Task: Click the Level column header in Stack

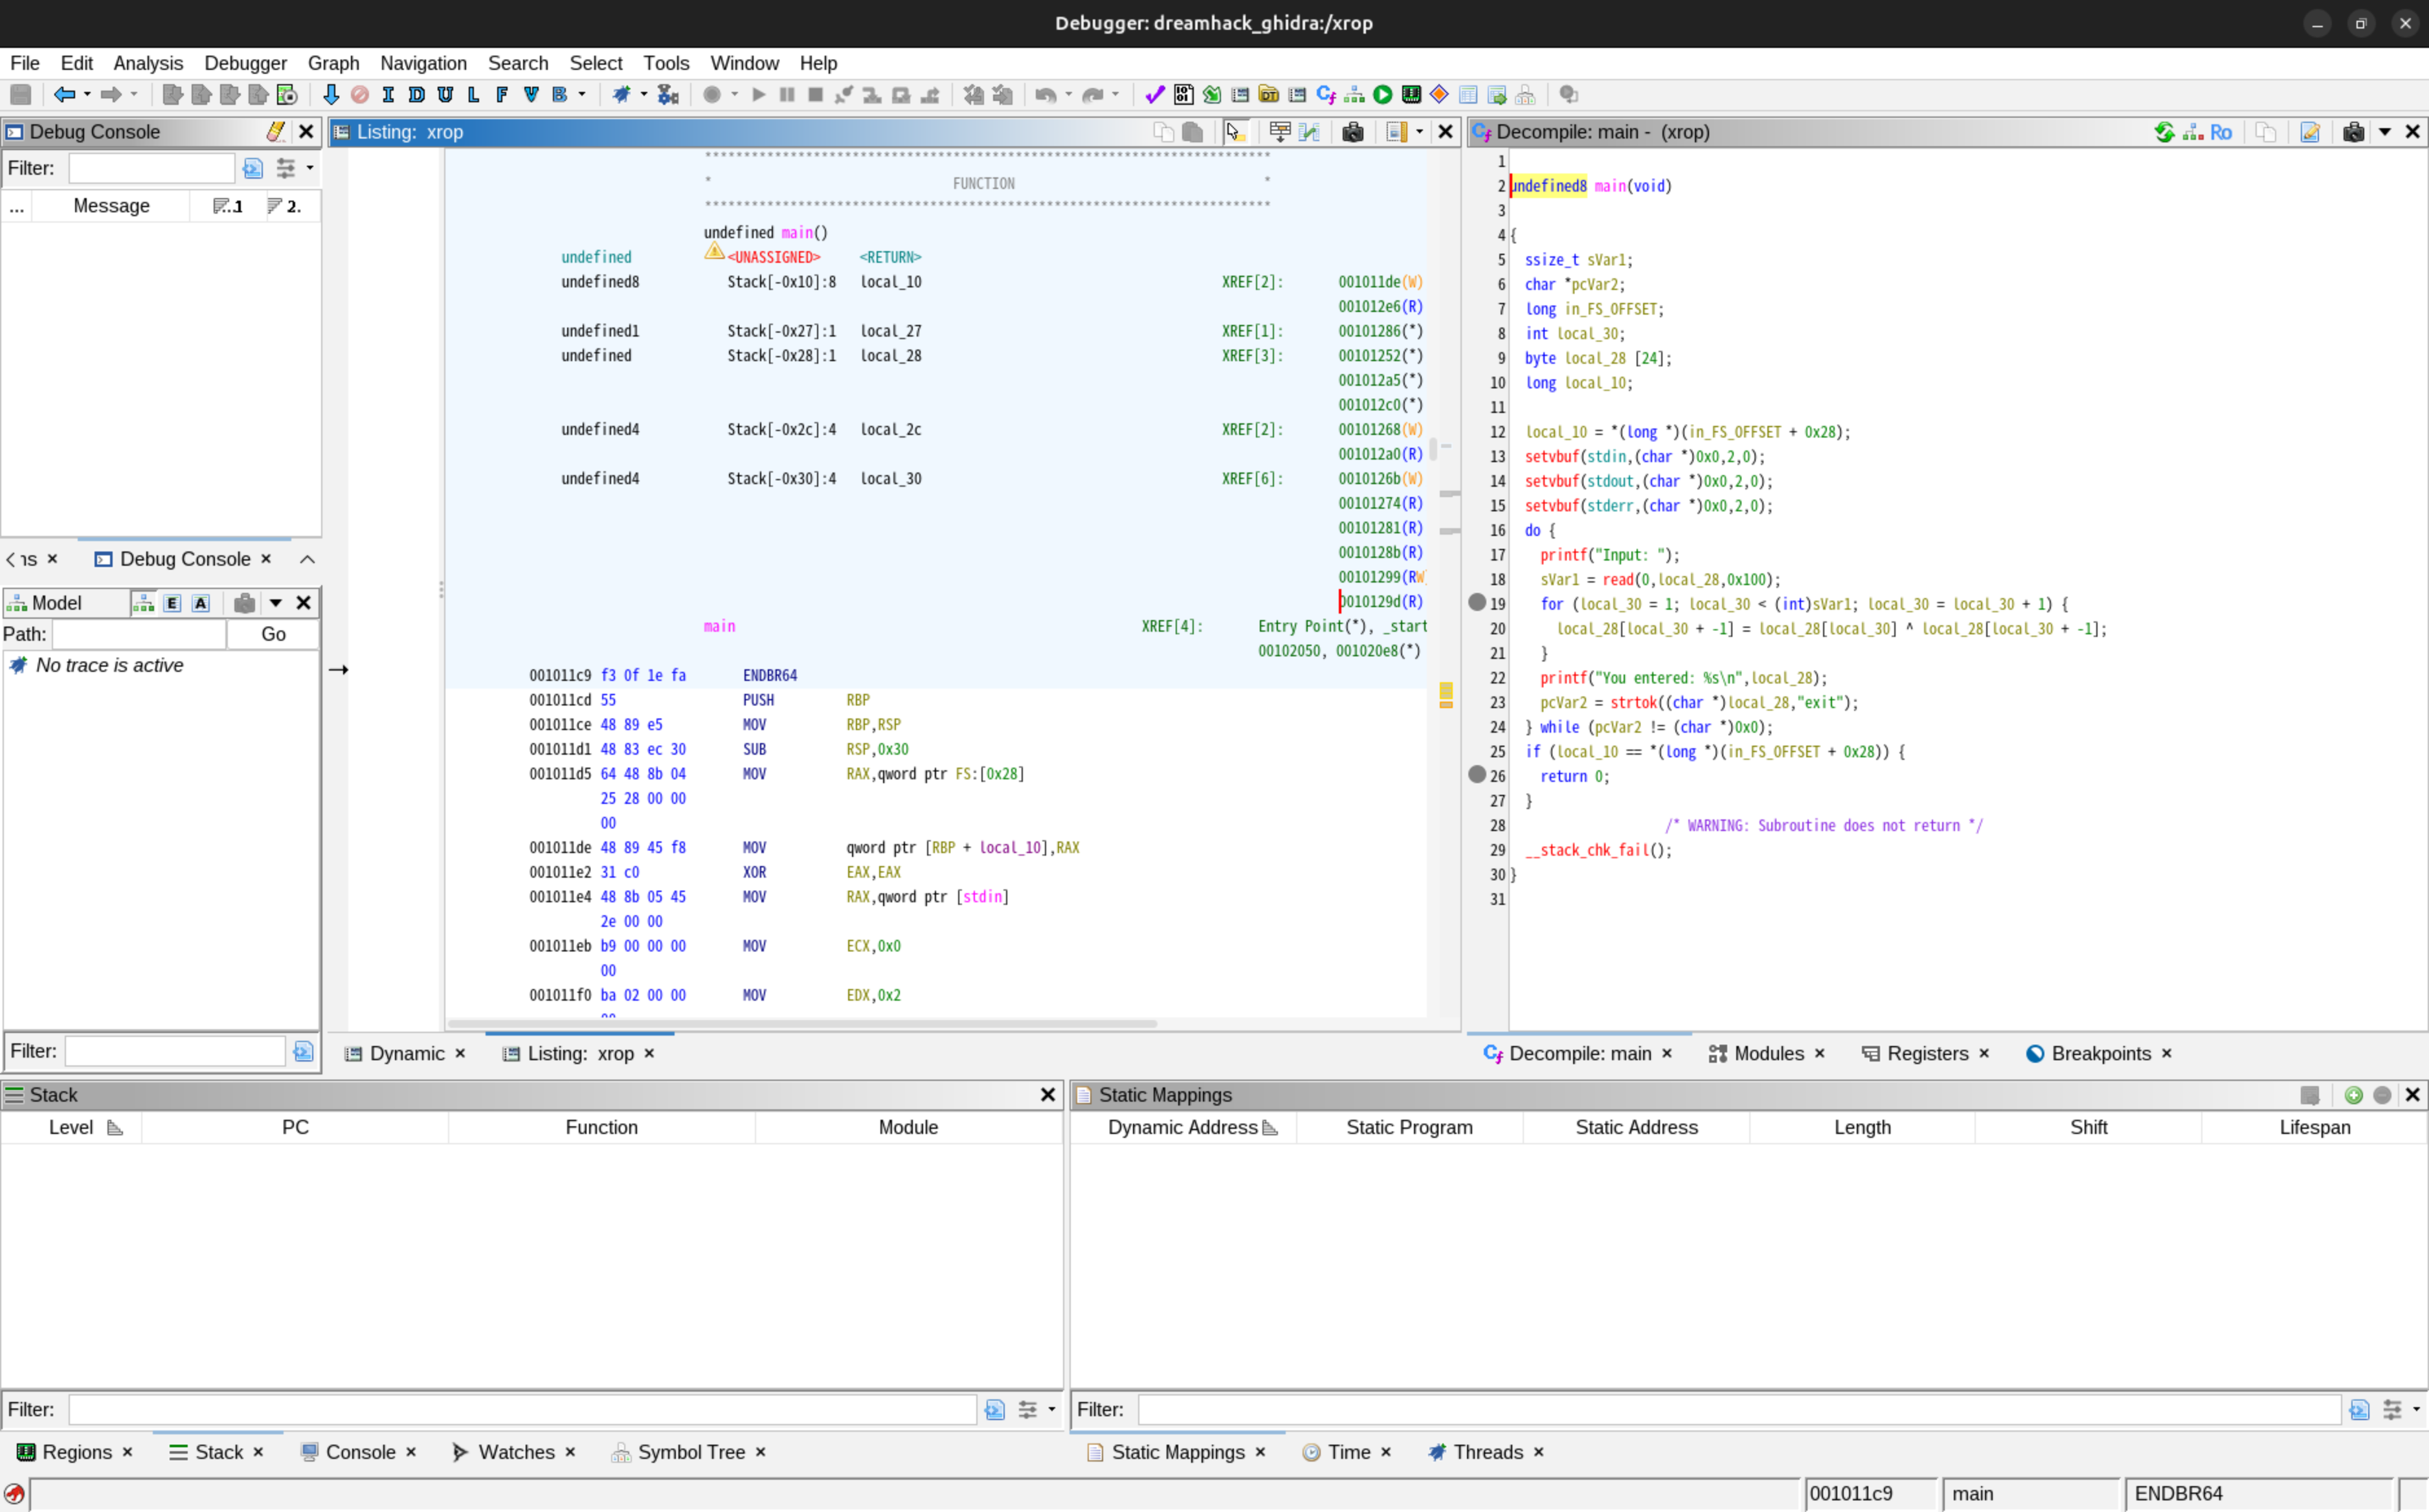Action: point(71,1128)
